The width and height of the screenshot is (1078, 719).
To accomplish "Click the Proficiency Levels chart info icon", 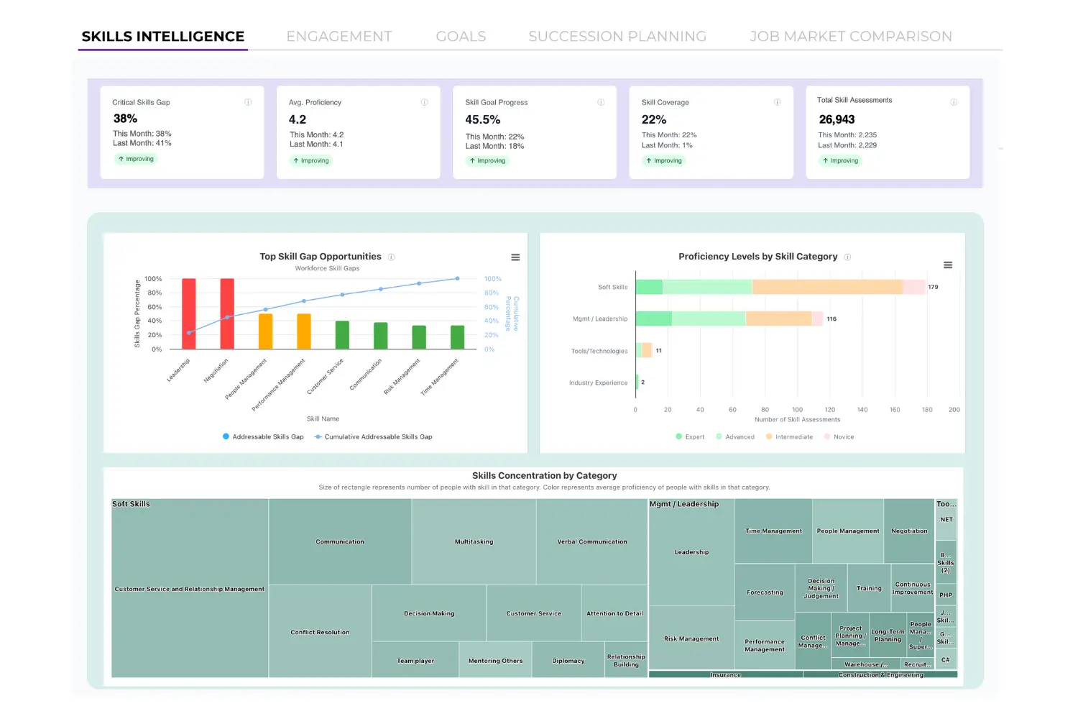I will pos(847,257).
